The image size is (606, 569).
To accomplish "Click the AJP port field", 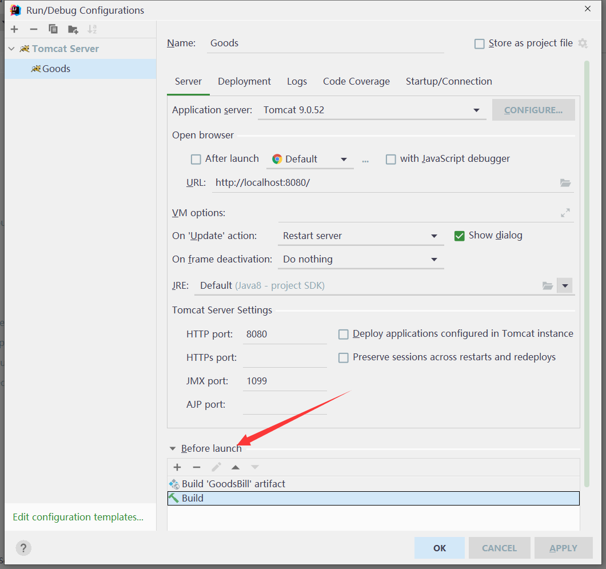I will click(285, 405).
